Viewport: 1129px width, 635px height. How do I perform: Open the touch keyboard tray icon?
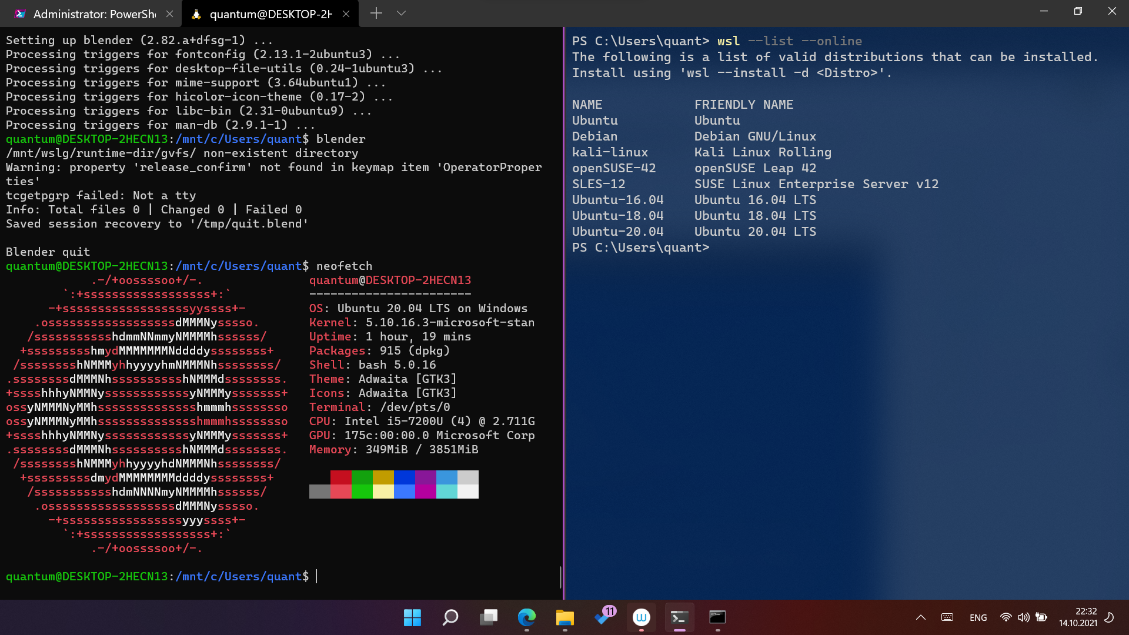point(947,617)
